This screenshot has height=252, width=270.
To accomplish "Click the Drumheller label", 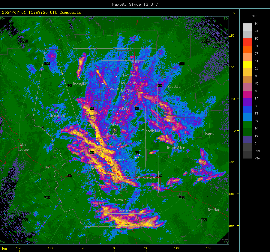I will [x=176, y=148].
